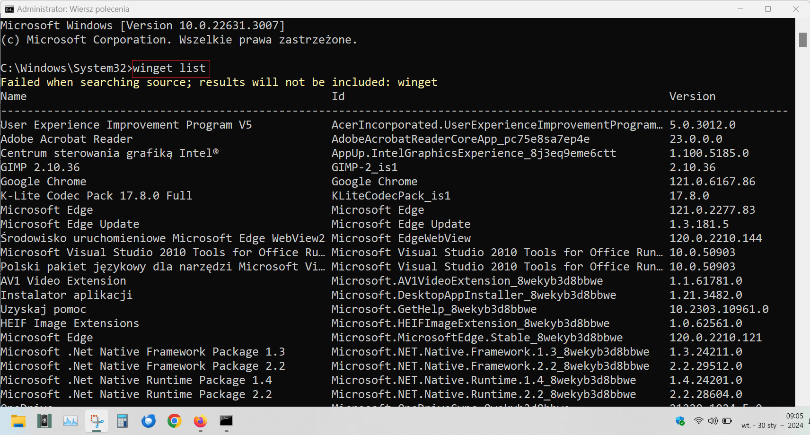Image resolution: width=810 pixels, height=435 pixels.
Task: Click version '1.3.181.5'
Action: pos(699,224)
